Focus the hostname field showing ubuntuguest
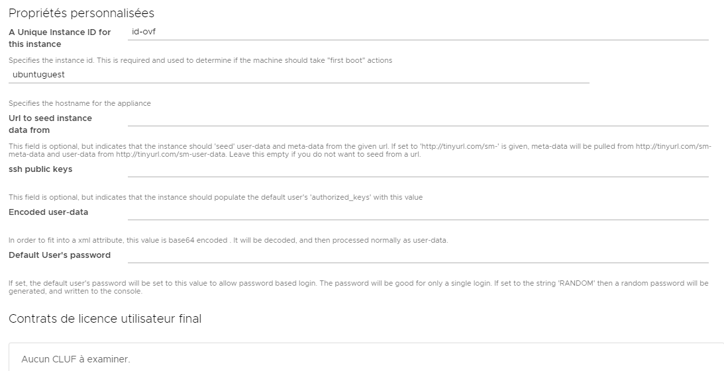Image resolution: width=724 pixels, height=371 pixels. pos(299,75)
